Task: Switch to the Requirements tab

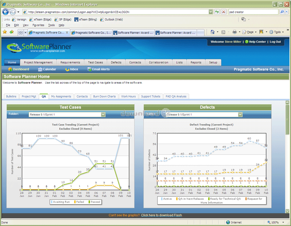Action: (70, 62)
